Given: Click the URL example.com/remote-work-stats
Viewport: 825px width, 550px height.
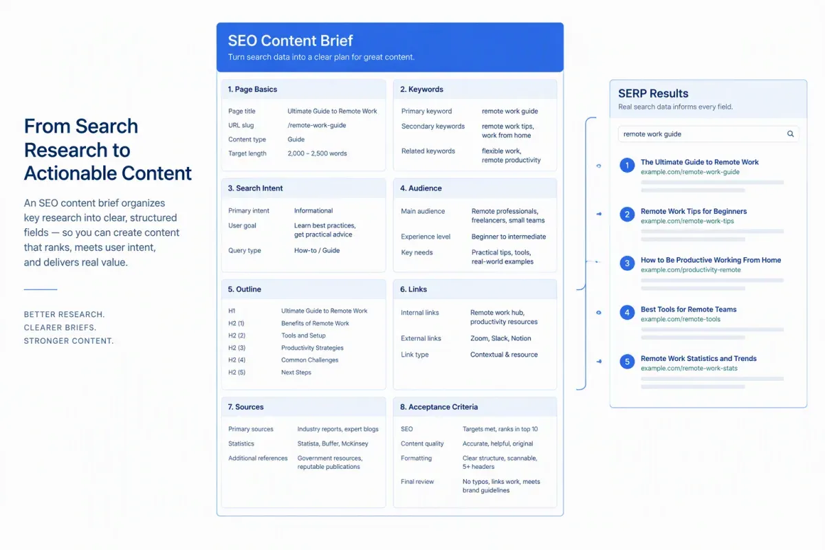Looking at the screenshot, I should [x=689, y=368].
